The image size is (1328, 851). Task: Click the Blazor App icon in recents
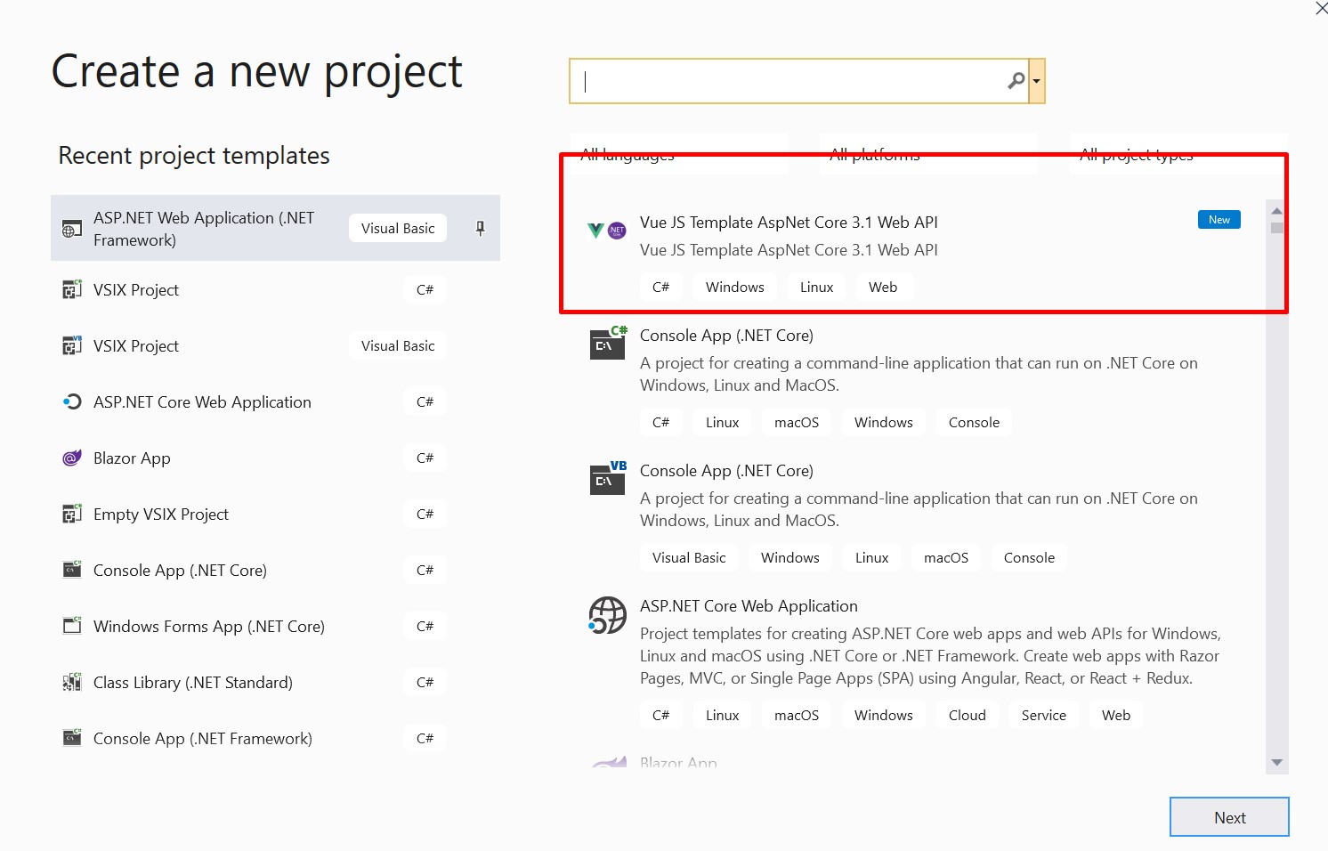point(71,458)
